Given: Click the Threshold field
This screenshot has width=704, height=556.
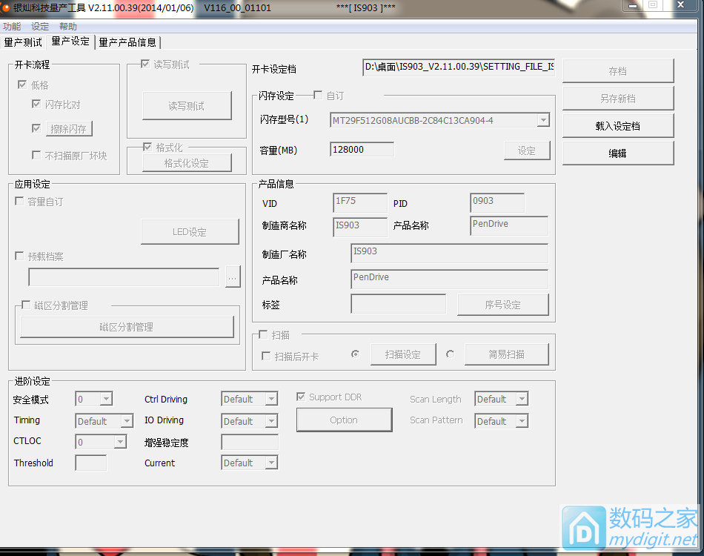Looking at the screenshot, I should pyautogui.click(x=91, y=463).
